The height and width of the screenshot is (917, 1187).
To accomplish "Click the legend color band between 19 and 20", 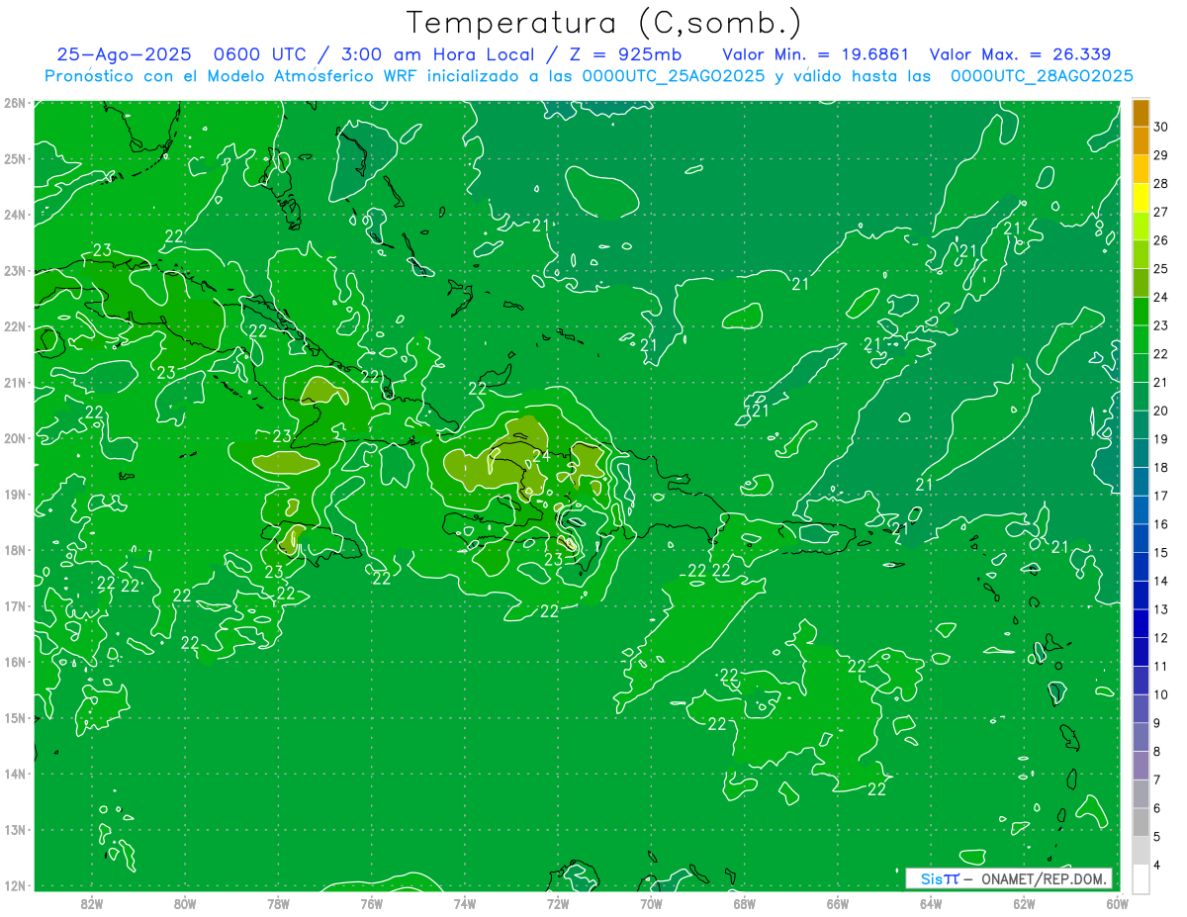I will 1141,424.
